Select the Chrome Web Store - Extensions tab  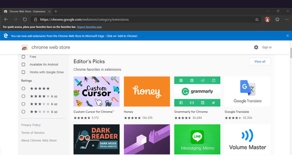tap(27, 11)
